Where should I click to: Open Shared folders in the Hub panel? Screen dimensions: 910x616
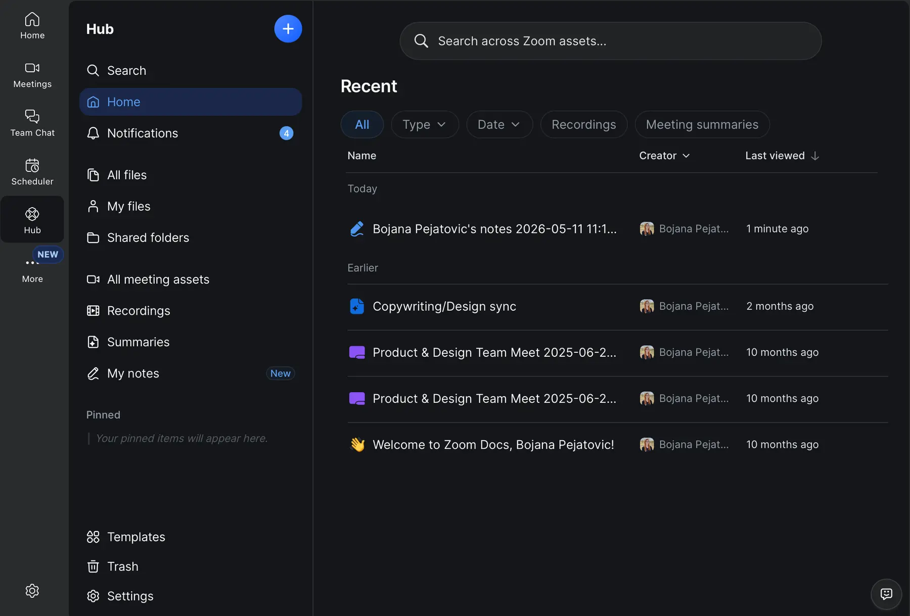pyautogui.click(x=191, y=238)
